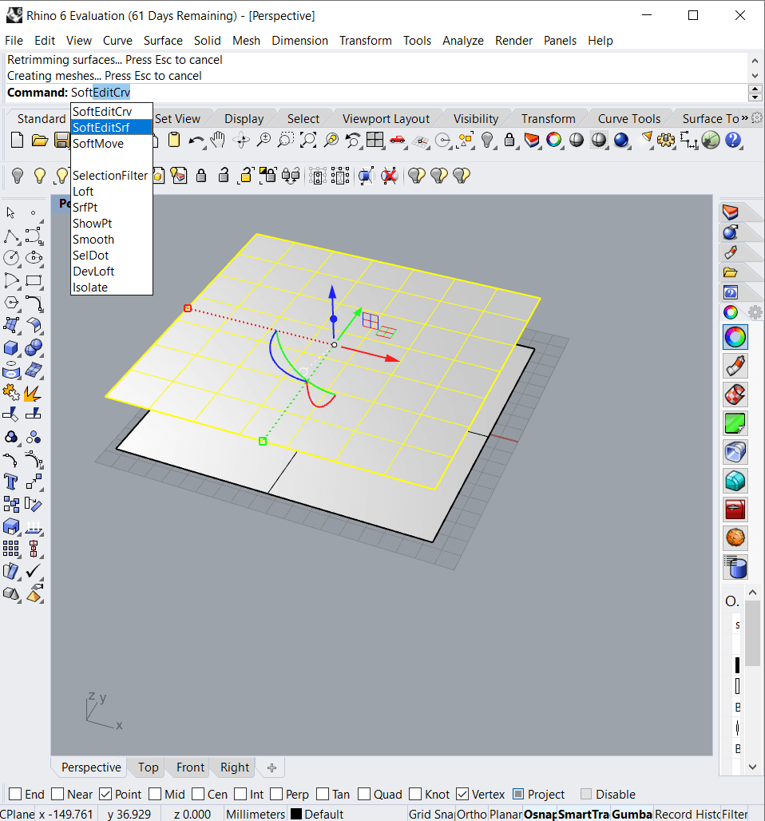Click the Explode tool icon

(33, 392)
